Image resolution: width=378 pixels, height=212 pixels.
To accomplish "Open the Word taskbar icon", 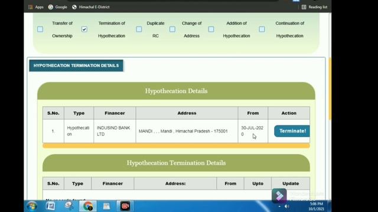I will (x=50, y=206).
